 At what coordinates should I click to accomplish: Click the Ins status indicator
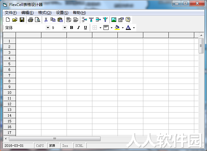pos(65,146)
